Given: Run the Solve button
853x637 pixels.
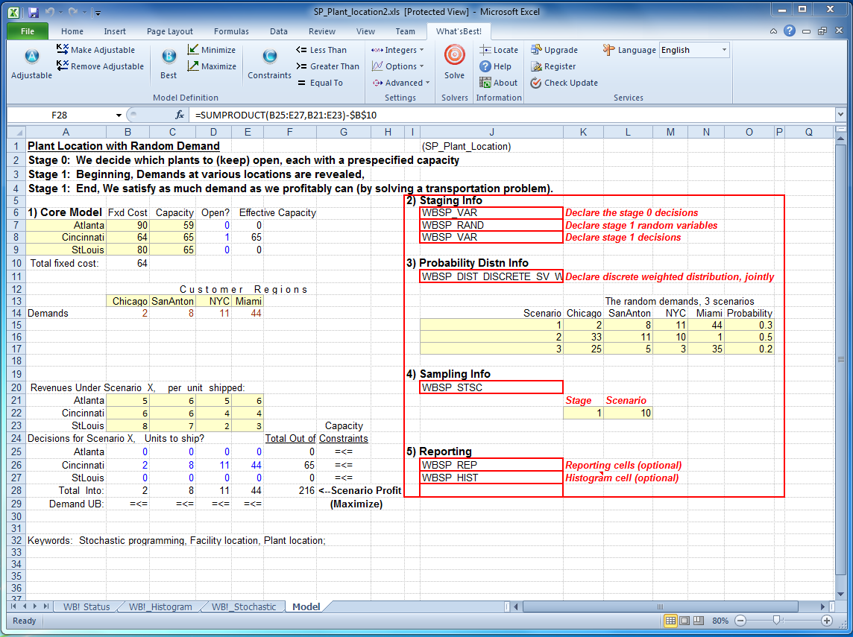Looking at the screenshot, I should pos(454,57).
